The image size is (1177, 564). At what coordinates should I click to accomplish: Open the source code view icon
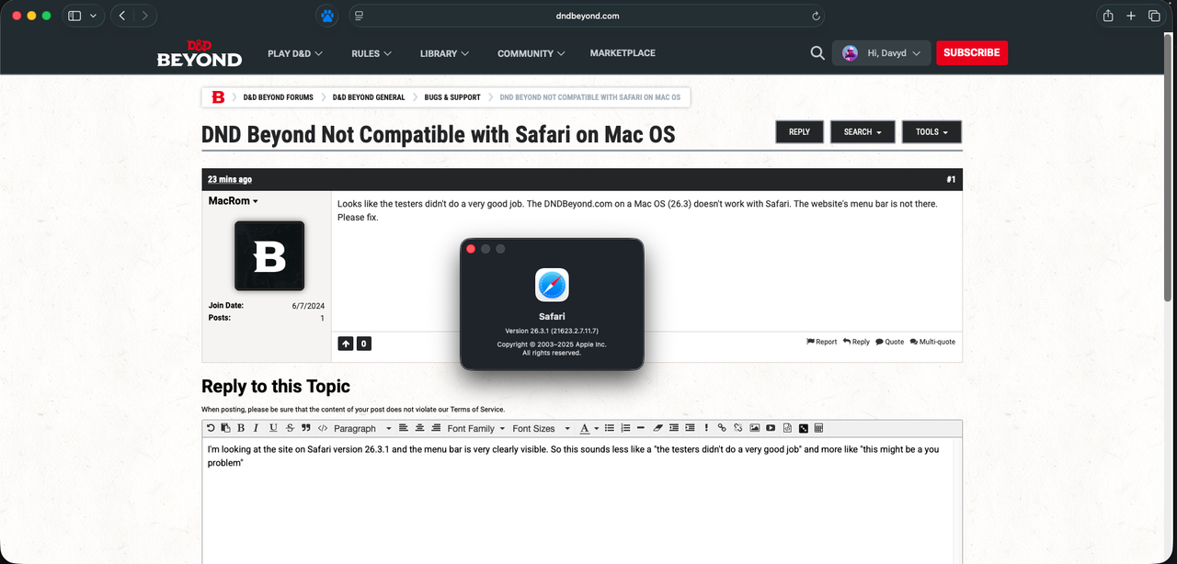(x=323, y=428)
